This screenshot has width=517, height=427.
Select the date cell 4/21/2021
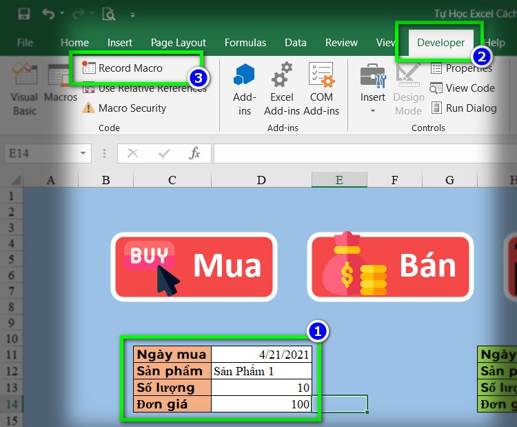tap(261, 355)
